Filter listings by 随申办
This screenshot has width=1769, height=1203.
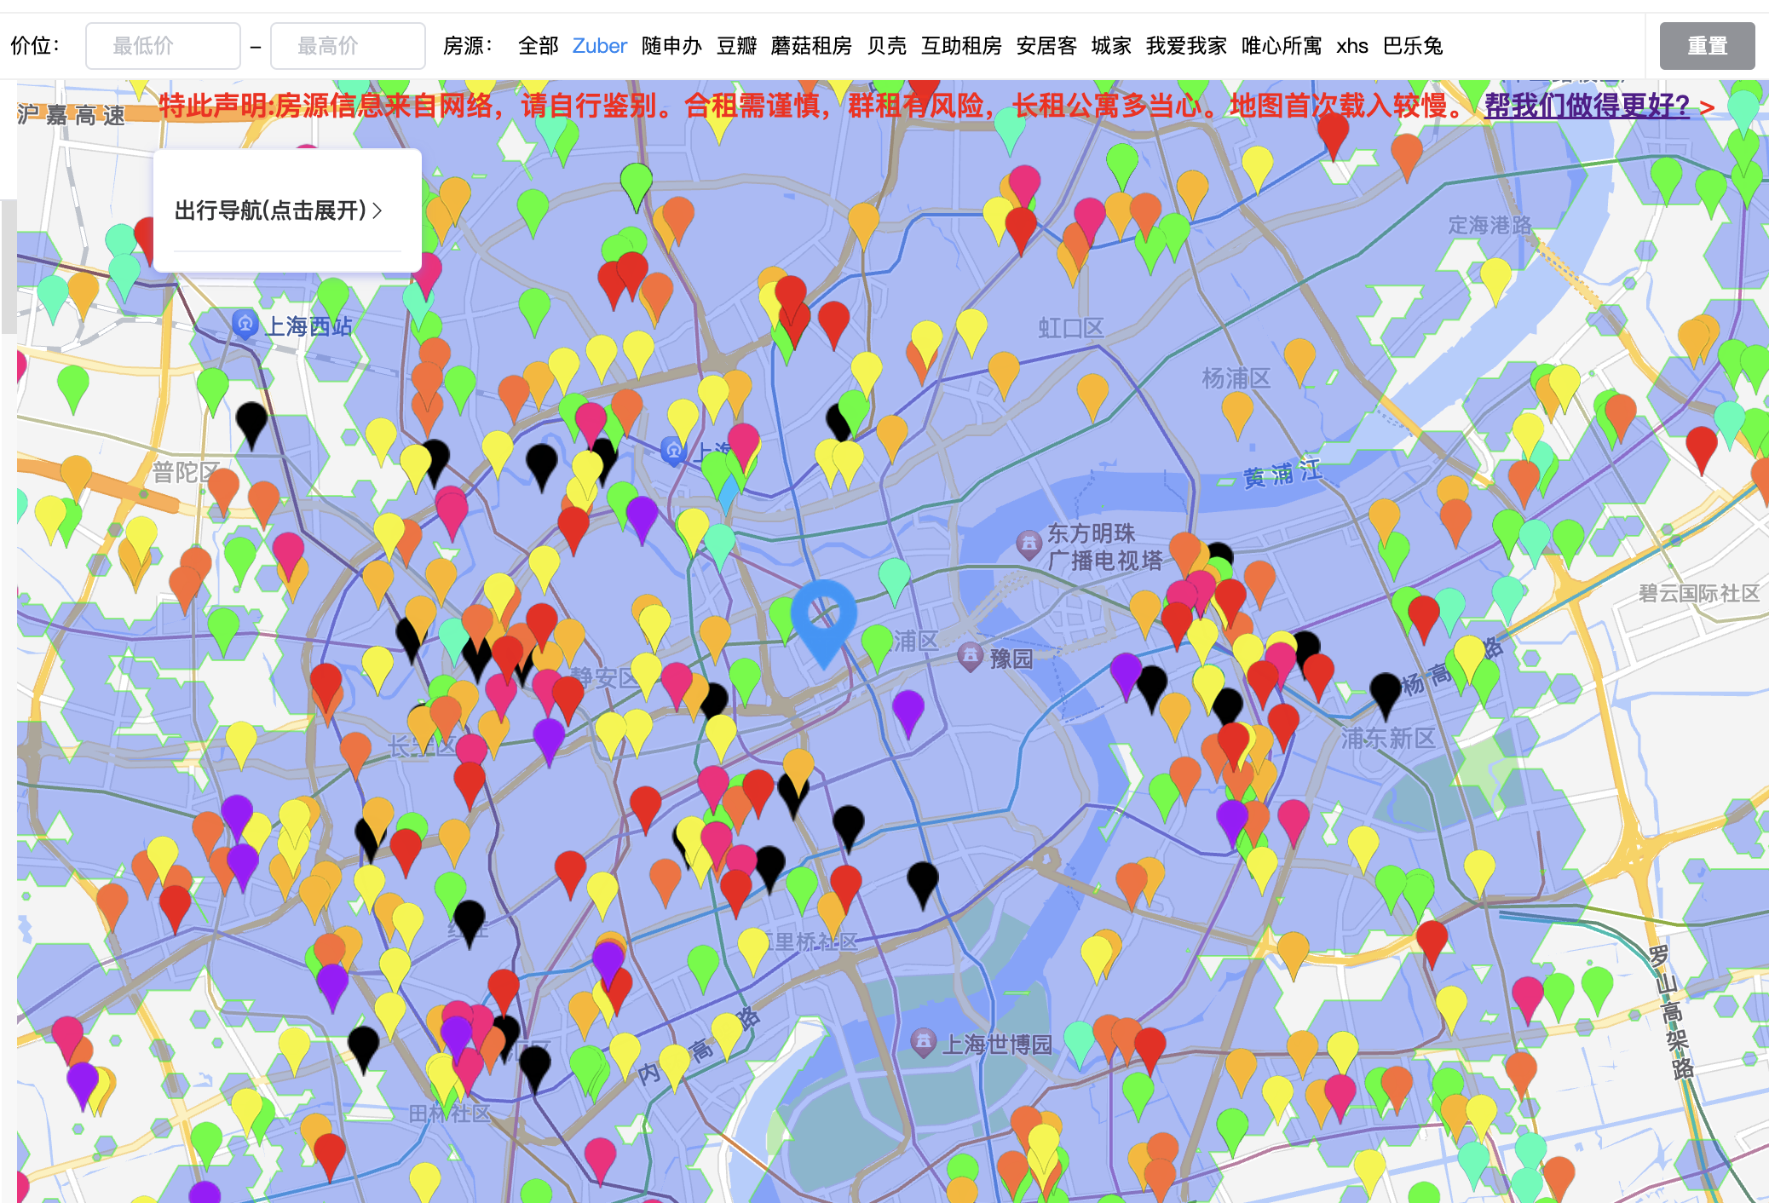coord(671,46)
